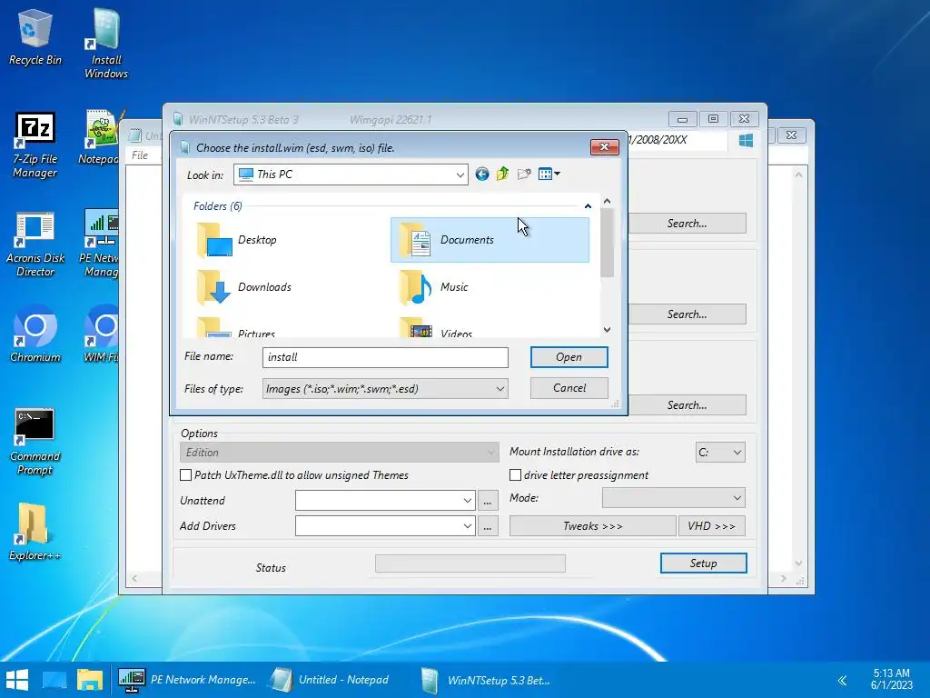Open Command Prompt desktop shortcut
This screenshot has height=698, width=930.
click(x=35, y=443)
